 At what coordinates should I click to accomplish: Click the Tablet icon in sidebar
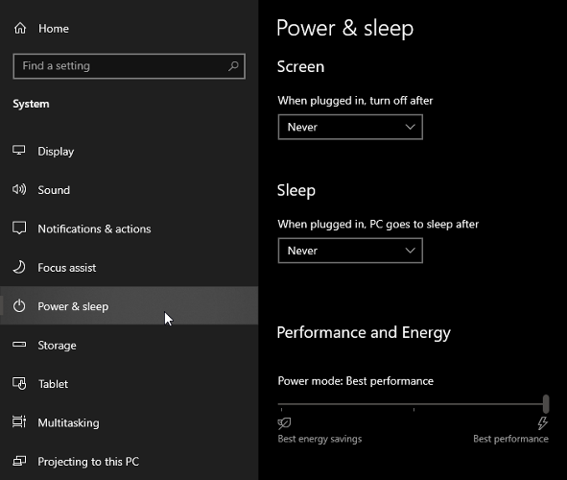click(19, 383)
